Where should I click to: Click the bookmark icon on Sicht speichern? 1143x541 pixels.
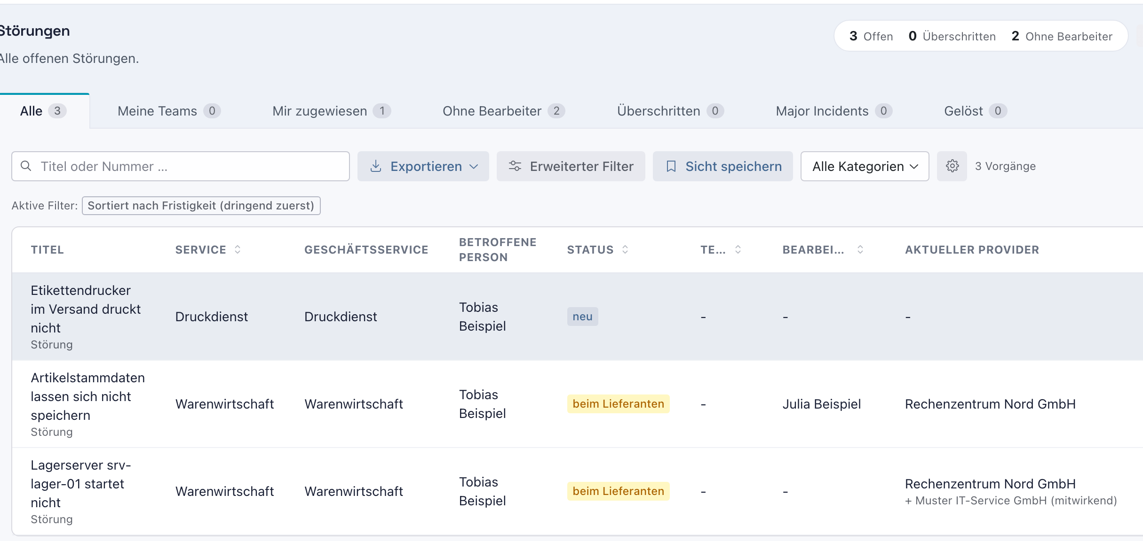671,166
